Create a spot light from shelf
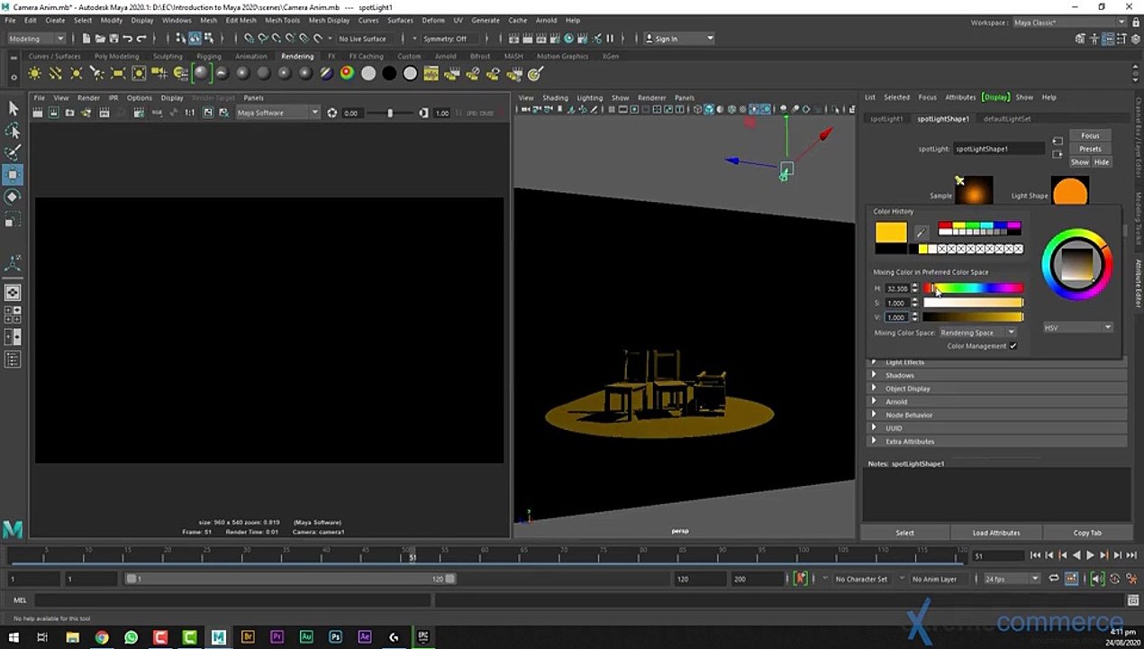The height and width of the screenshot is (649, 1144). 97,74
